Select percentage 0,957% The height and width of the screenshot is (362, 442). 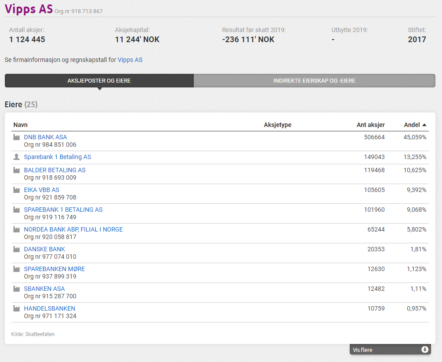(417, 308)
